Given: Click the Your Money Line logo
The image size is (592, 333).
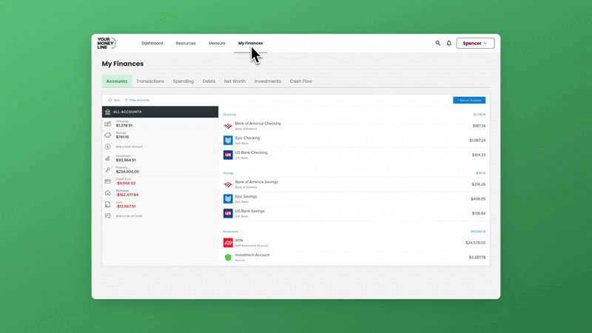Looking at the screenshot, I should pyautogui.click(x=106, y=43).
